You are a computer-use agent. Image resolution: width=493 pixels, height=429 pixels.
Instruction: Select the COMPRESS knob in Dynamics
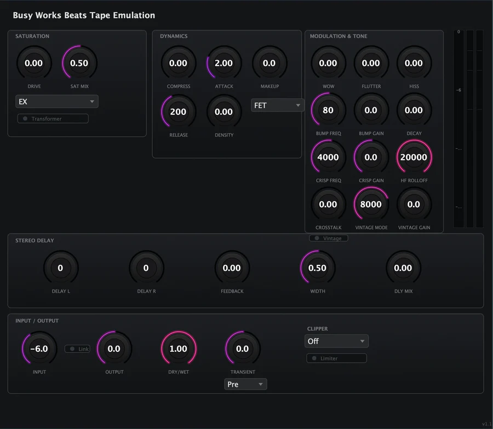click(x=178, y=63)
